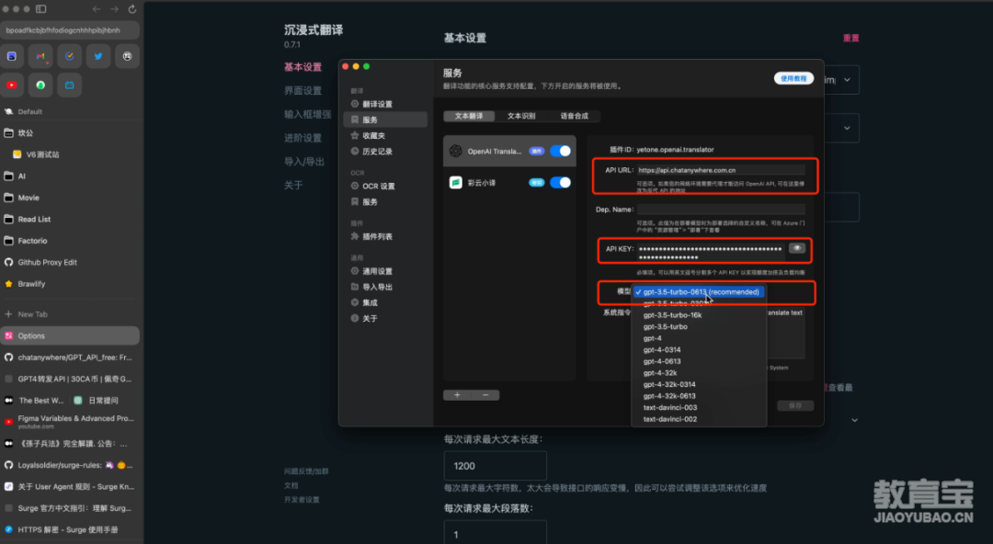This screenshot has width=993, height=544.
Task: Open the chatanywhere/GPT_API_free tab
Action: pyautogui.click(x=70, y=357)
